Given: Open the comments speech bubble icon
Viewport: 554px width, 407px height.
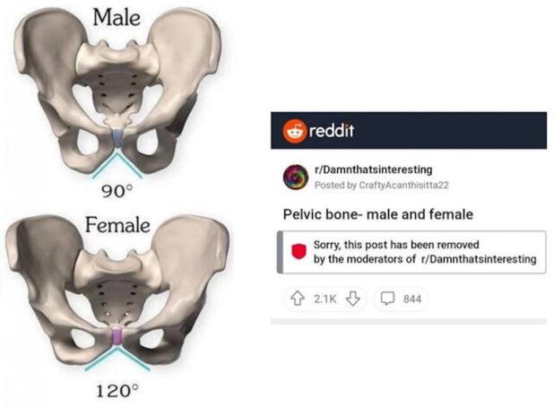Looking at the screenshot, I should click(x=387, y=299).
